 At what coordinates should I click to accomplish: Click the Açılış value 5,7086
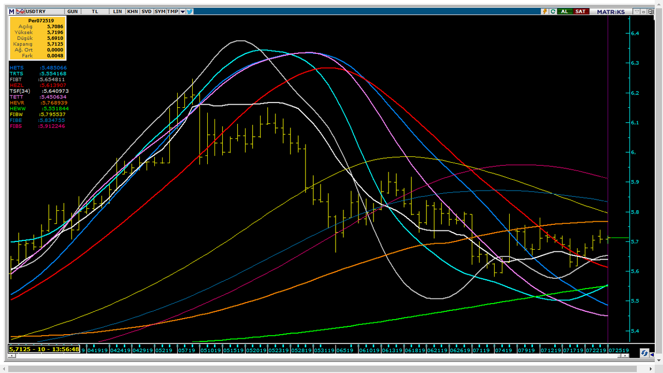coord(55,26)
